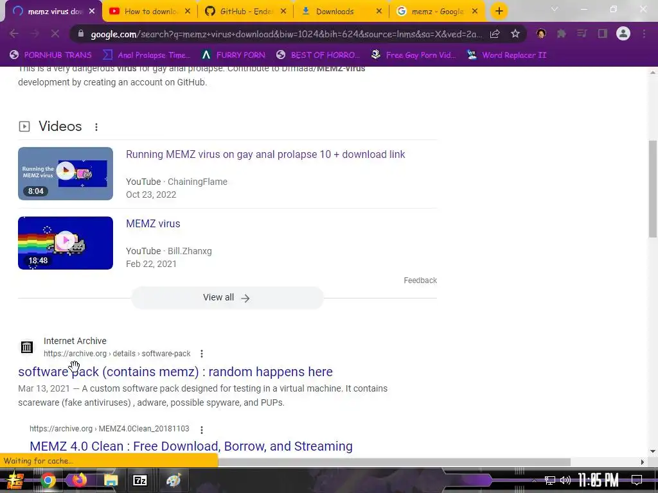The height and width of the screenshot is (493, 658).
Task: Click the YouTube · Bill.Zhanxg source text
Action: [169, 251]
